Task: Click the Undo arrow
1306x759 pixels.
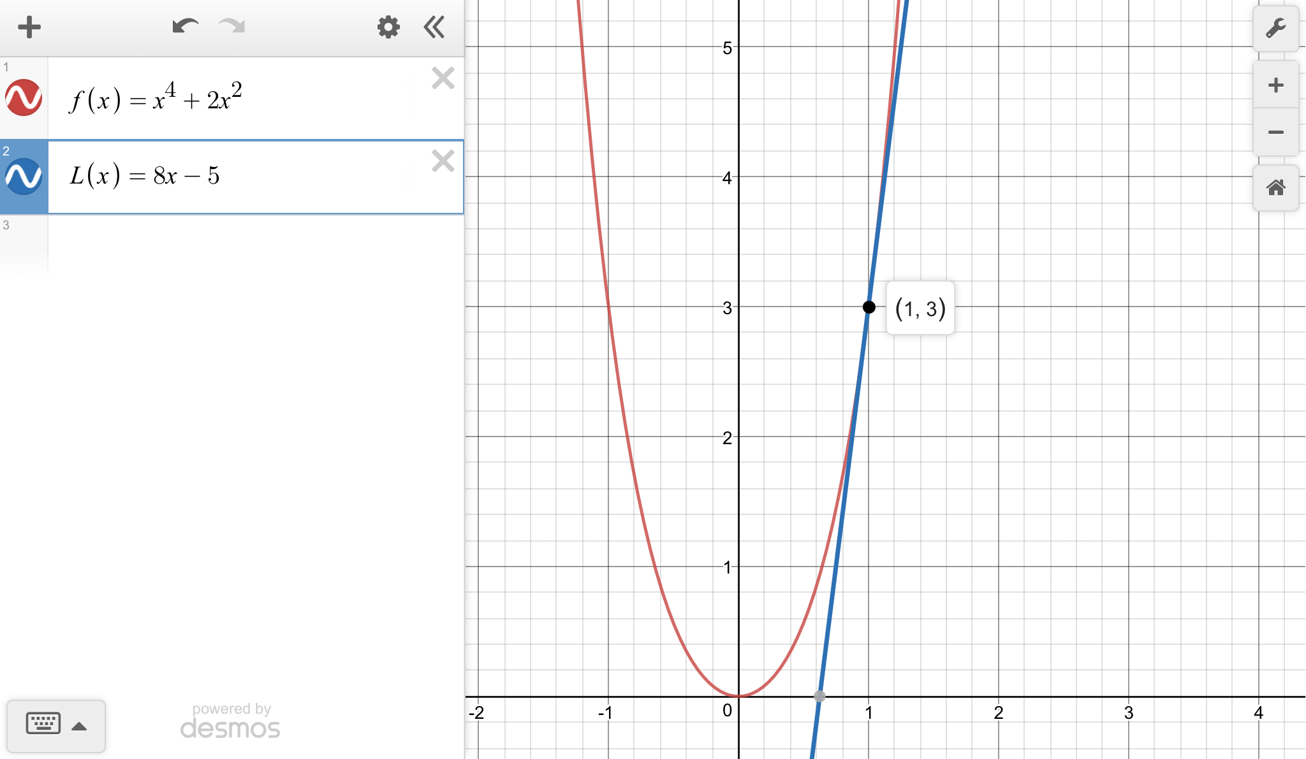Action: pyautogui.click(x=185, y=27)
